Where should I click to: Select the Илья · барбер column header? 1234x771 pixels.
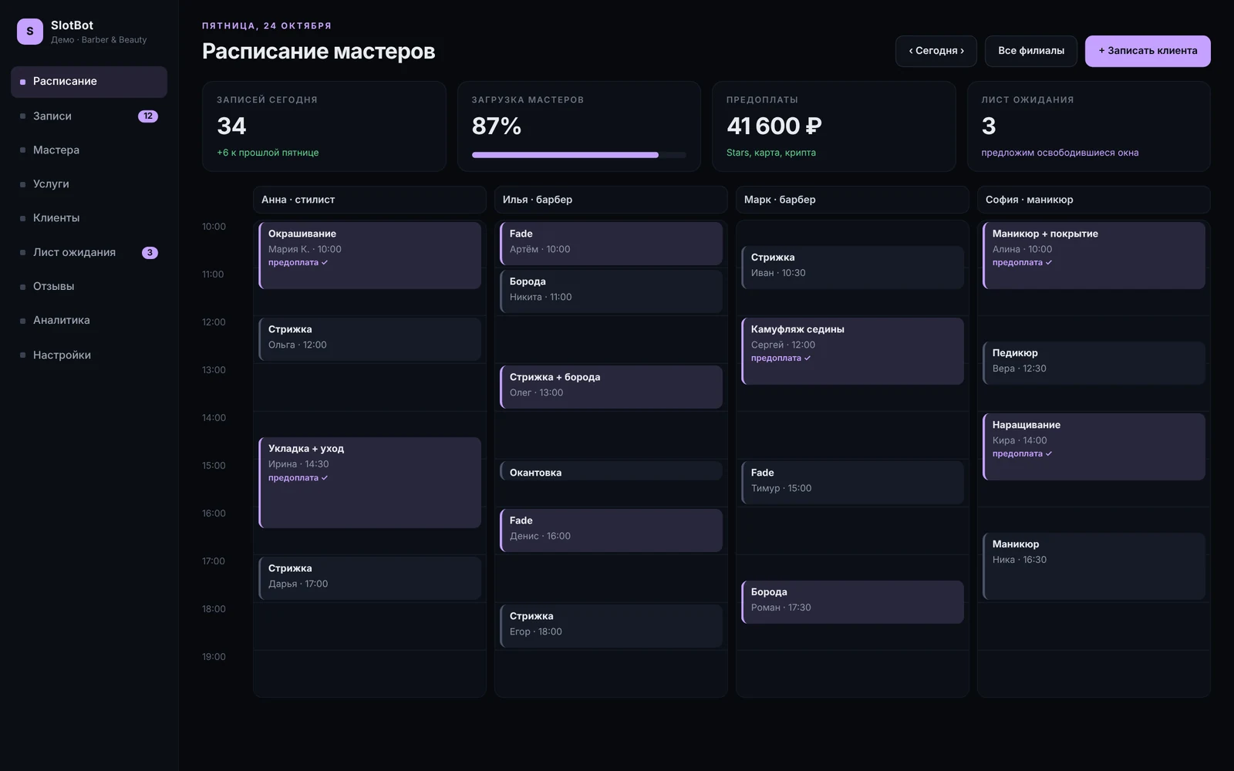(x=611, y=200)
